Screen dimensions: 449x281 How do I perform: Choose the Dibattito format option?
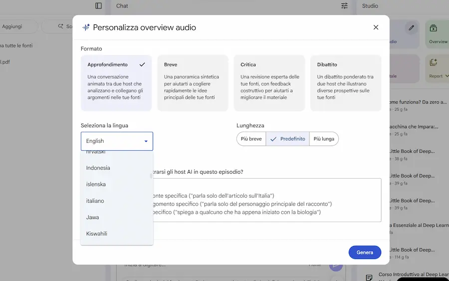pyautogui.click(x=346, y=83)
